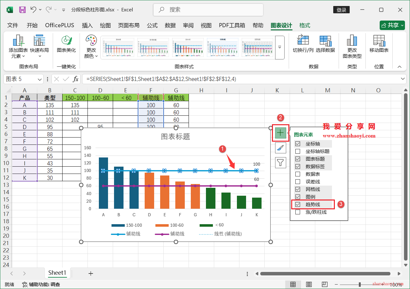Select the Sheet1 worksheet tab

57,273
